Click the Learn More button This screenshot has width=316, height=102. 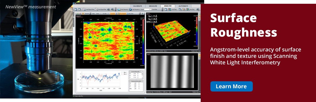(231, 86)
